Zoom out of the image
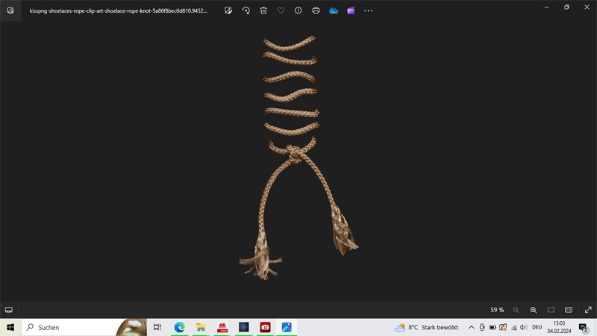597x336 pixels. [x=516, y=309]
